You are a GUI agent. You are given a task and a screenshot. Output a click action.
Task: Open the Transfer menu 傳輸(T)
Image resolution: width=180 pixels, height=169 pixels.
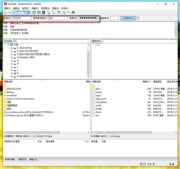[35, 8]
